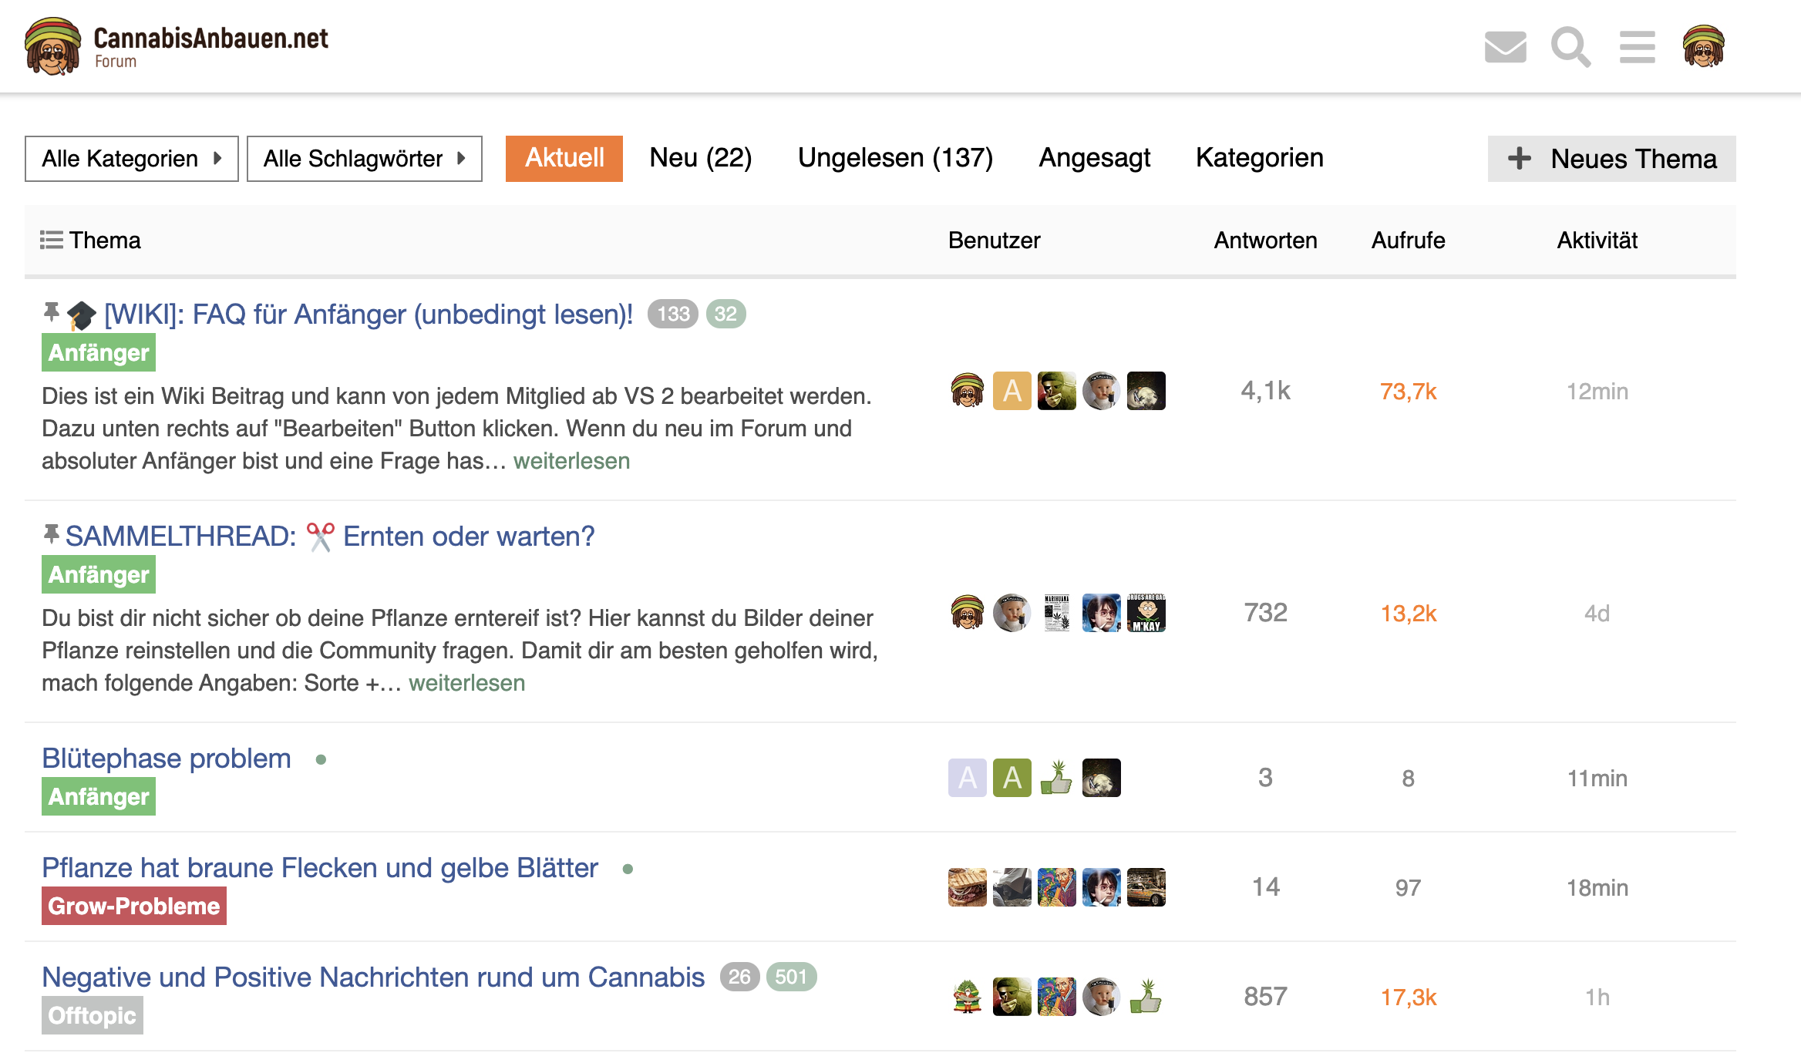Viewport: 1801px width, 1053px height.
Task: Click orange 'A' avatar in FAQ row
Action: 1012,391
